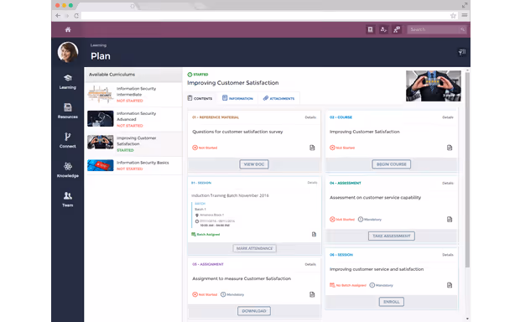Click the home icon in the purple header
This screenshot has height=322, width=520.
point(68,29)
